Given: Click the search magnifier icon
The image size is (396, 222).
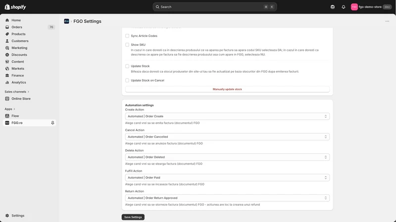Looking at the screenshot, I should (157, 7).
